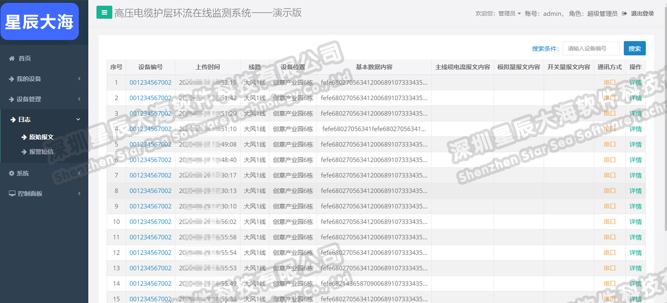Click the logout icon beside 退出登录
This screenshot has width=667, height=303.
(624, 14)
